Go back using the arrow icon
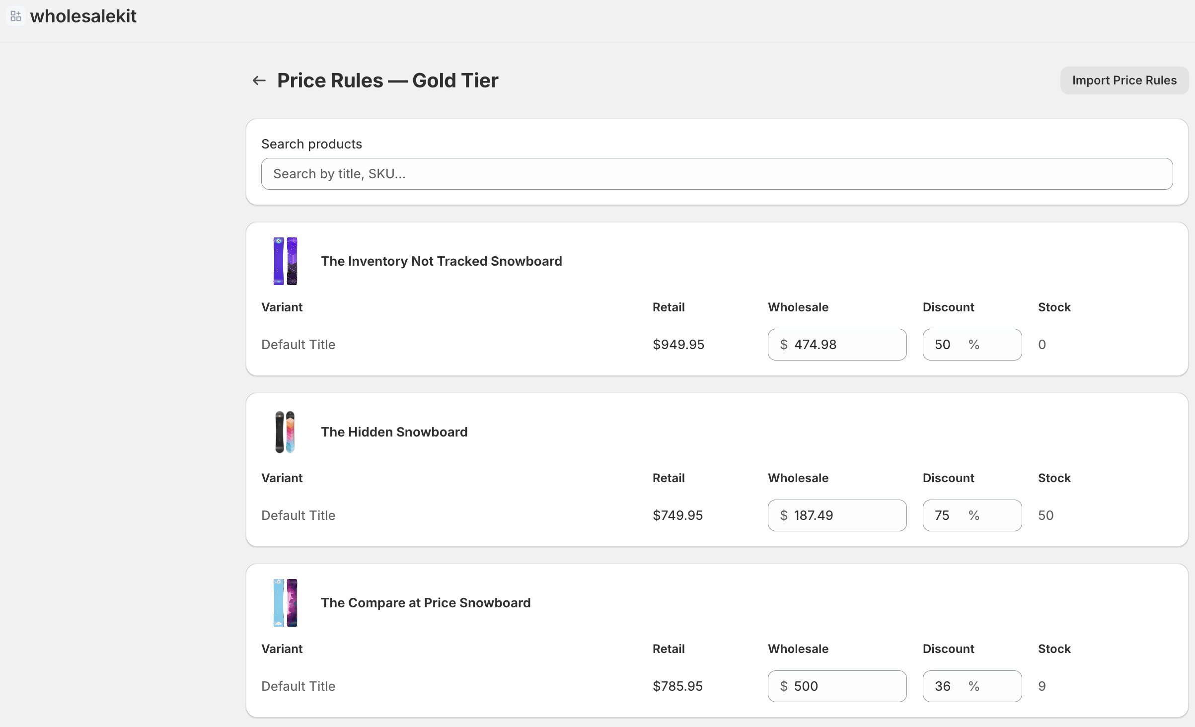Screen dimensions: 1195x727 259,80
